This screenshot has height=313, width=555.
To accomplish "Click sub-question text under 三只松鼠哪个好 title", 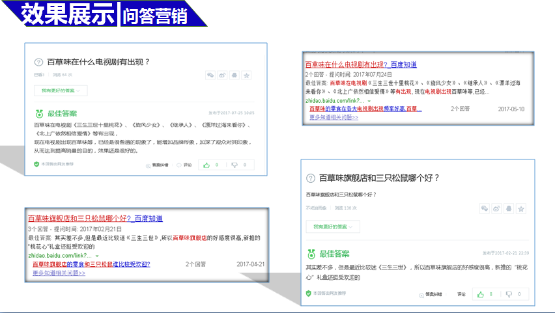I will (341, 195).
